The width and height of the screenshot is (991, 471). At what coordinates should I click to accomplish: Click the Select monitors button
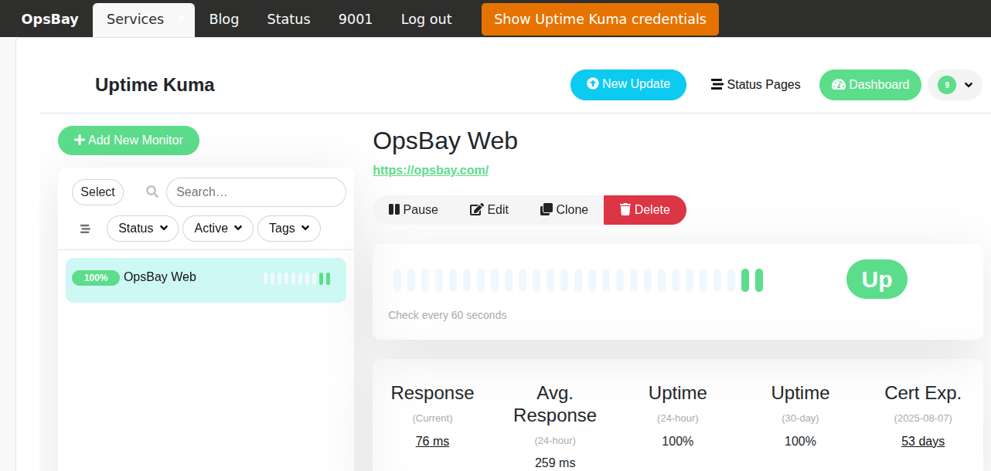(x=97, y=192)
